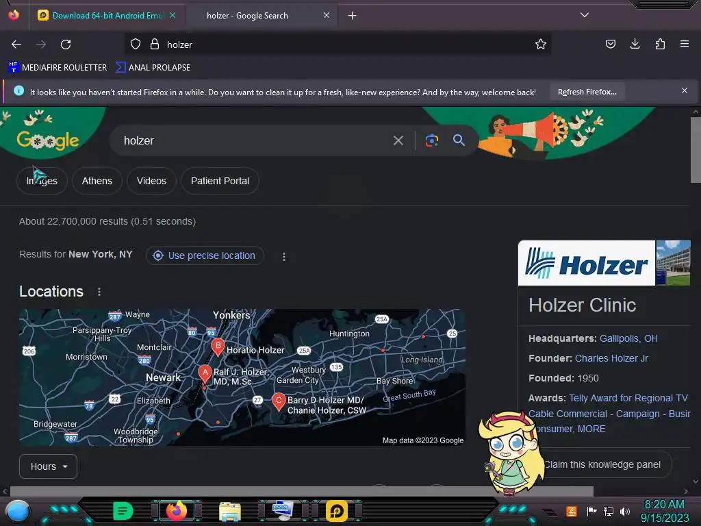Select map pin A Ralf J. Holzer
The height and width of the screenshot is (526, 701).
205,373
